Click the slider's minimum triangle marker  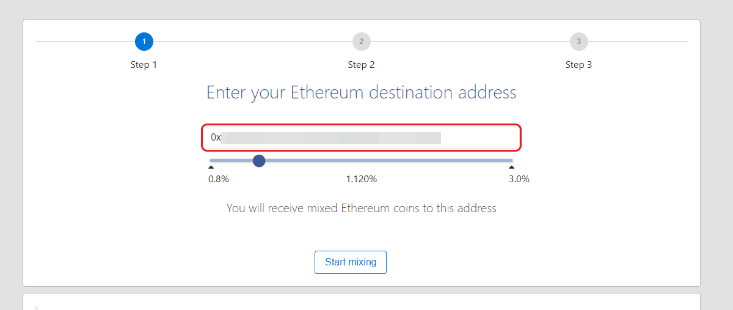(211, 166)
